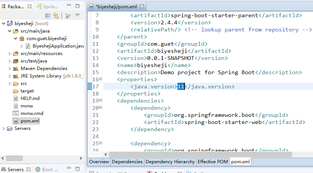Select src/test/java in tree
The image size is (313, 173).
[x=30, y=61]
